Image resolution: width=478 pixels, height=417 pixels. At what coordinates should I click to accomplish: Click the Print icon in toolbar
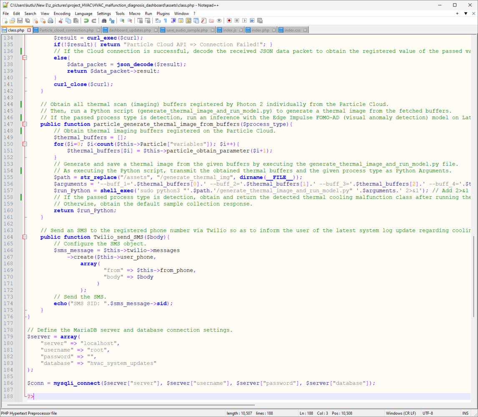point(50,20)
